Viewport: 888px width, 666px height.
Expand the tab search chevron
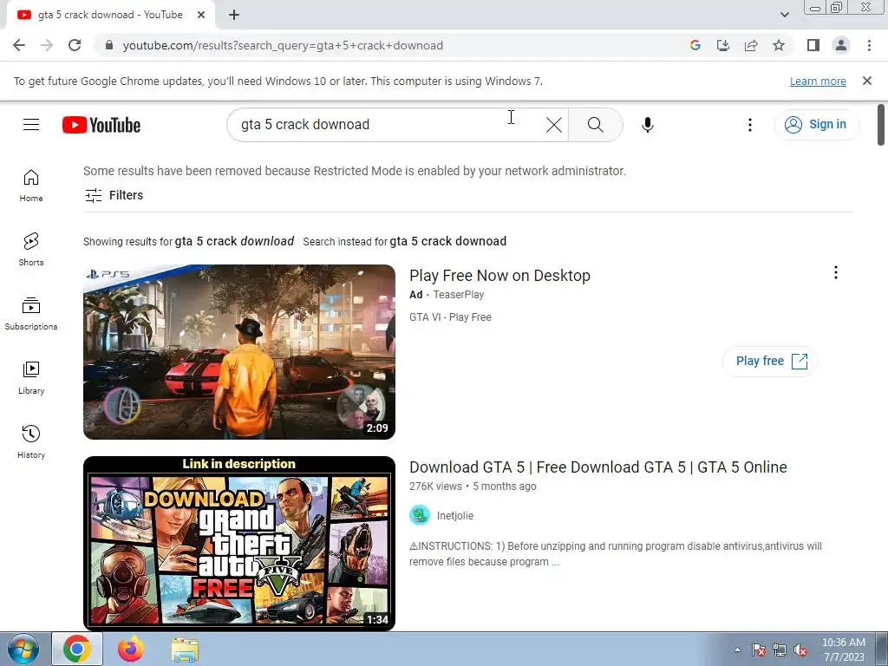point(784,15)
